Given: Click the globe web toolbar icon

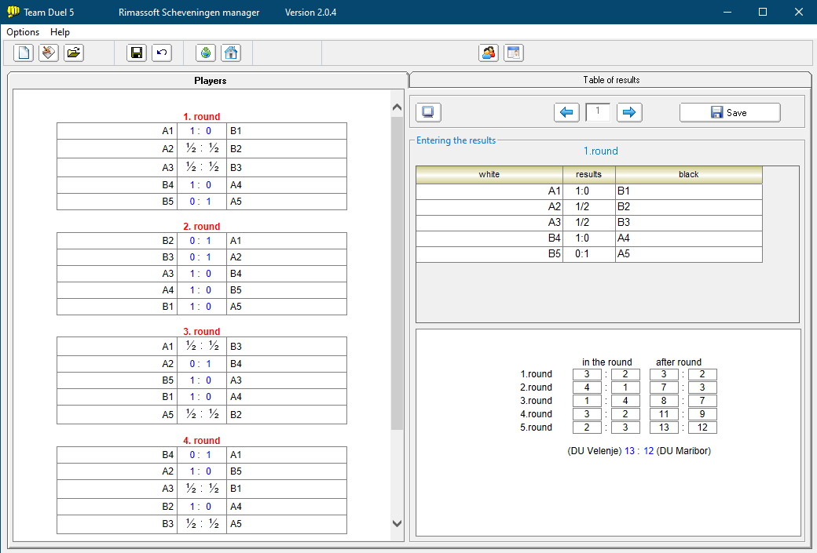Looking at the screenshot, I should coord(206,53).
